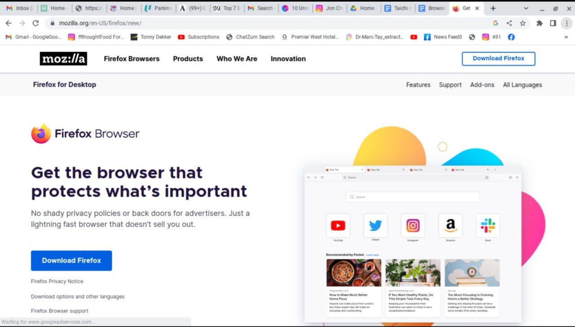Open the YouTube Subscriptions bookmark

pyautogui.click(x=199, y=37)
